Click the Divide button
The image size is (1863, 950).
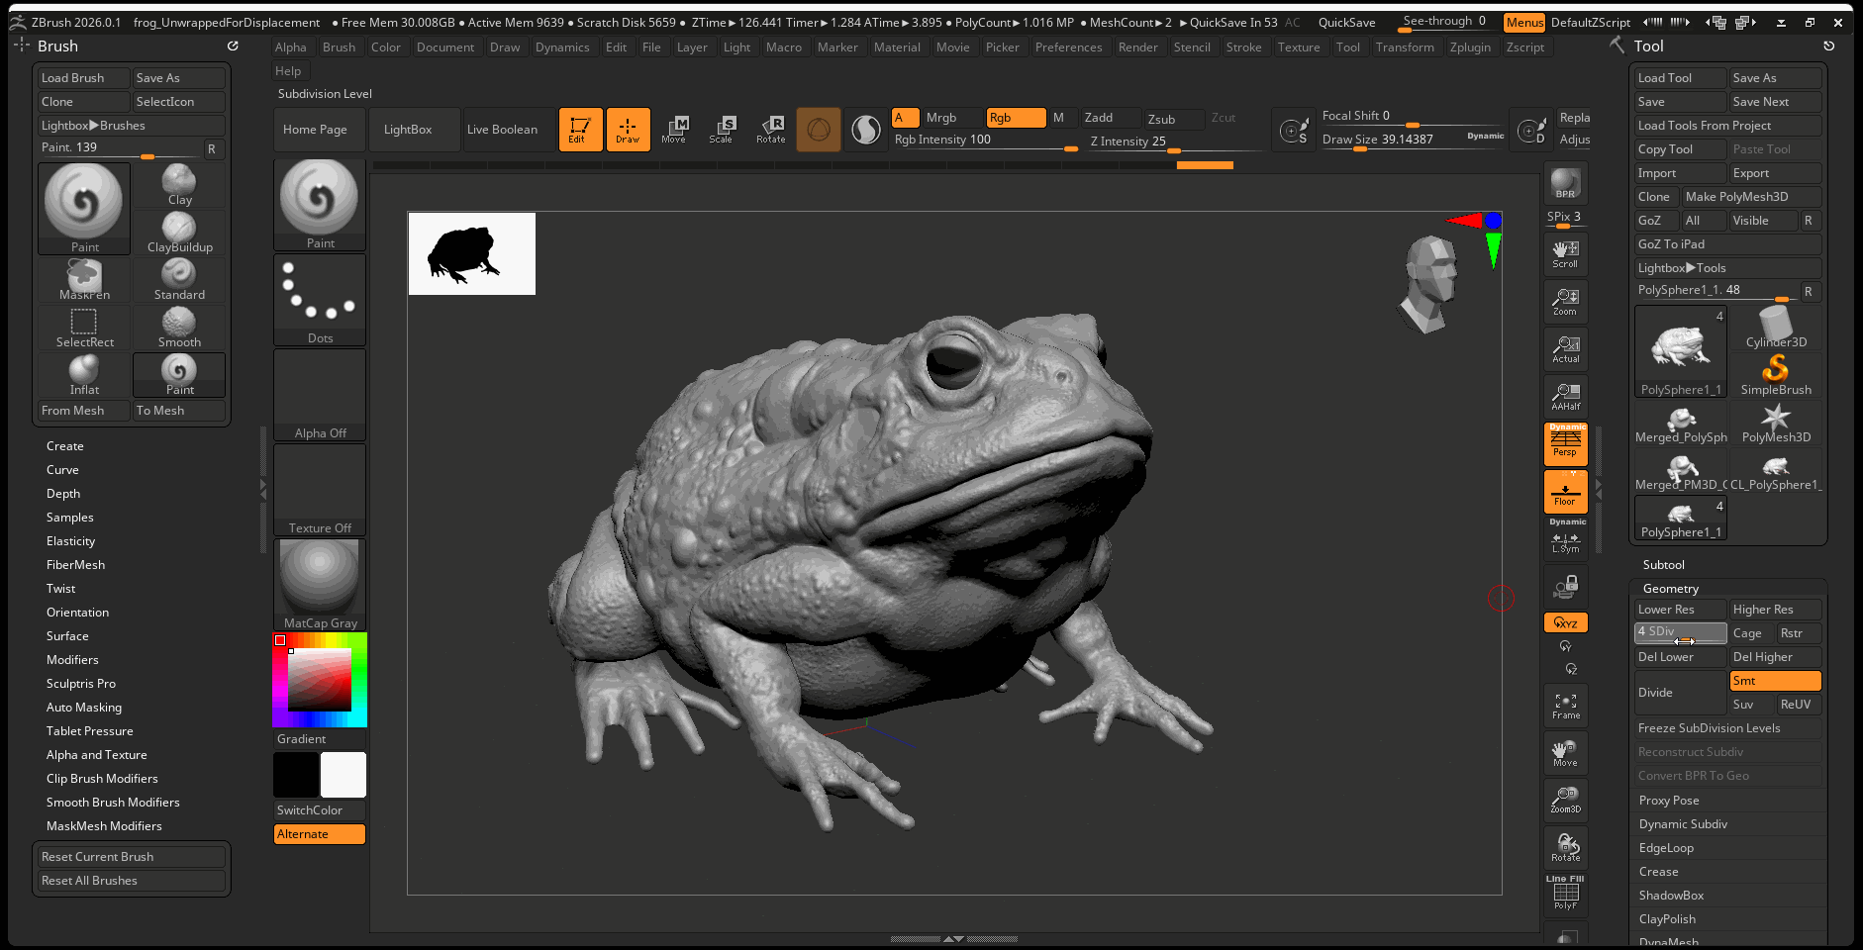click(x=1680, y=693)
